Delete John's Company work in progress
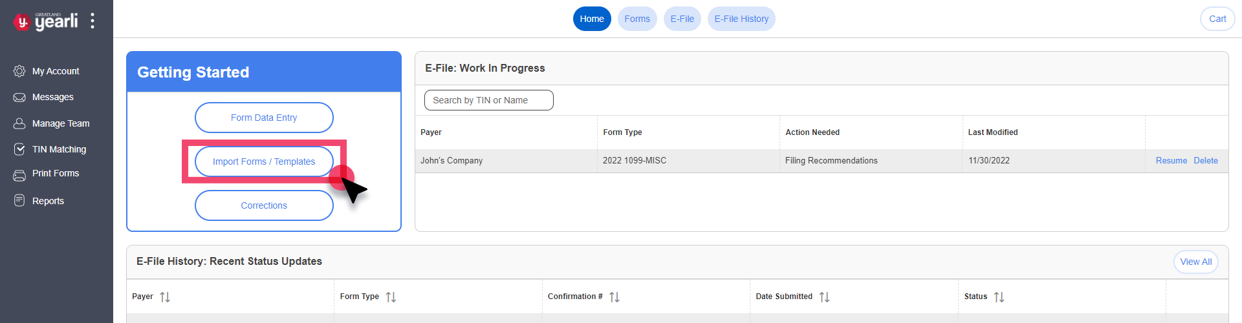 tap(1206, 161)
